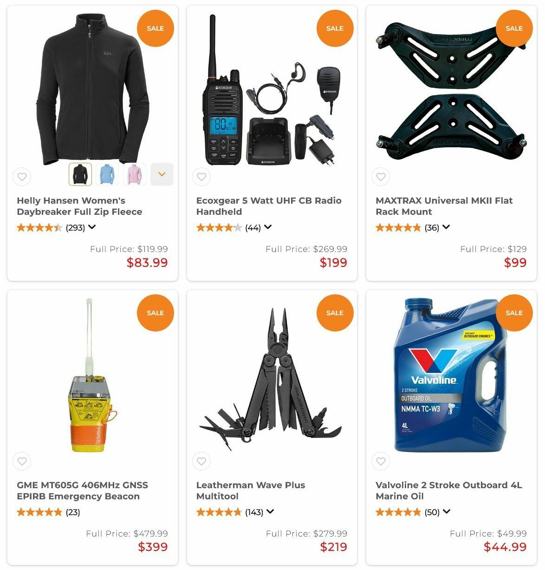The width and height of the screenshot is (545, 570).
Task: Expand Leatherman Wave Plus ratings chevron
Action: pos(270,511)
